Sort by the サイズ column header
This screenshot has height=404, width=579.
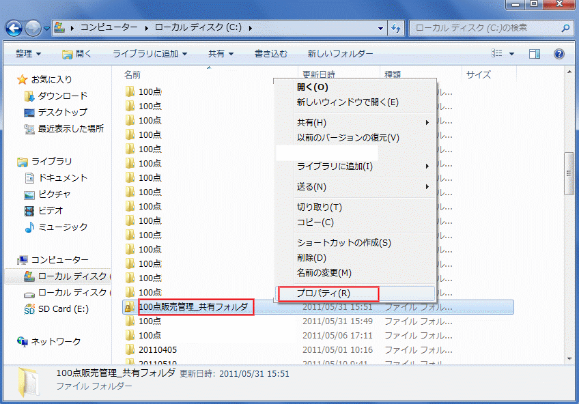click(x=478, y=75)
